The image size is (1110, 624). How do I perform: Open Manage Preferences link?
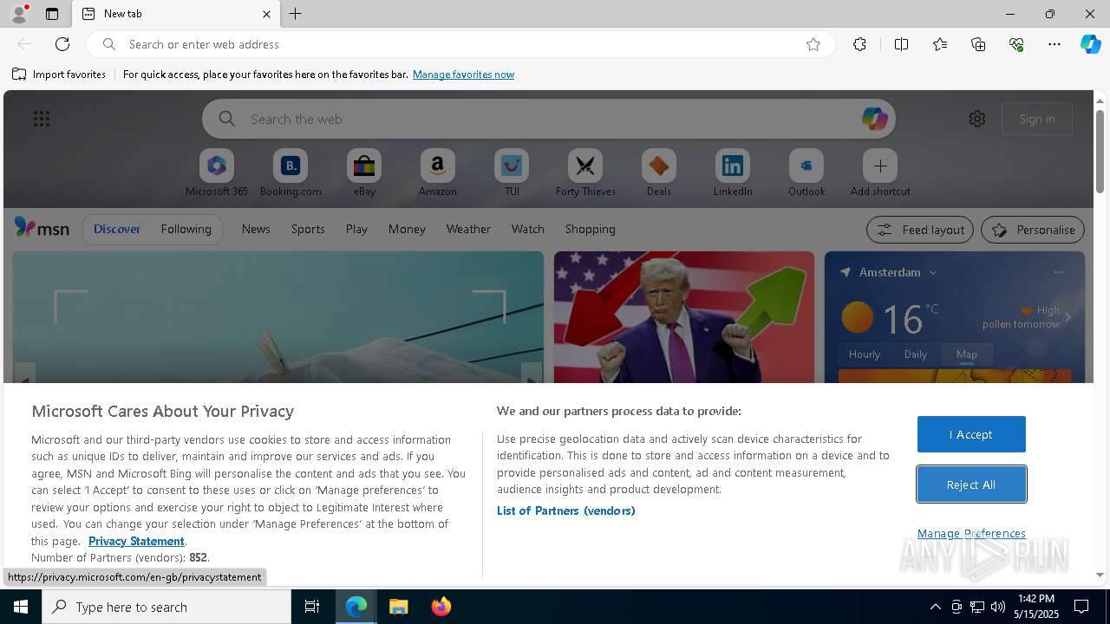971,533
